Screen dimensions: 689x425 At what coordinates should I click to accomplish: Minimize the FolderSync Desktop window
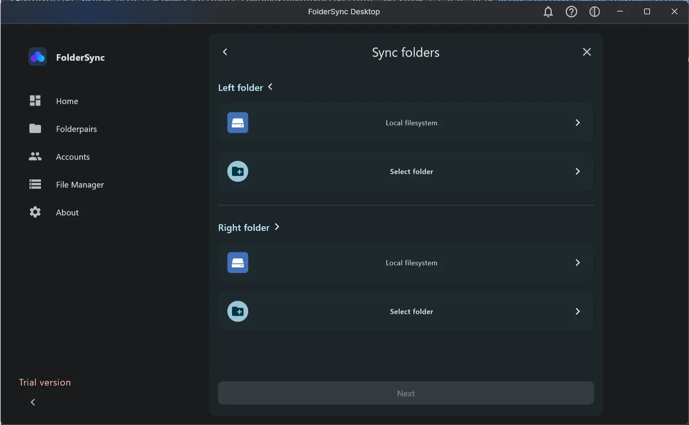click(620, 12)
